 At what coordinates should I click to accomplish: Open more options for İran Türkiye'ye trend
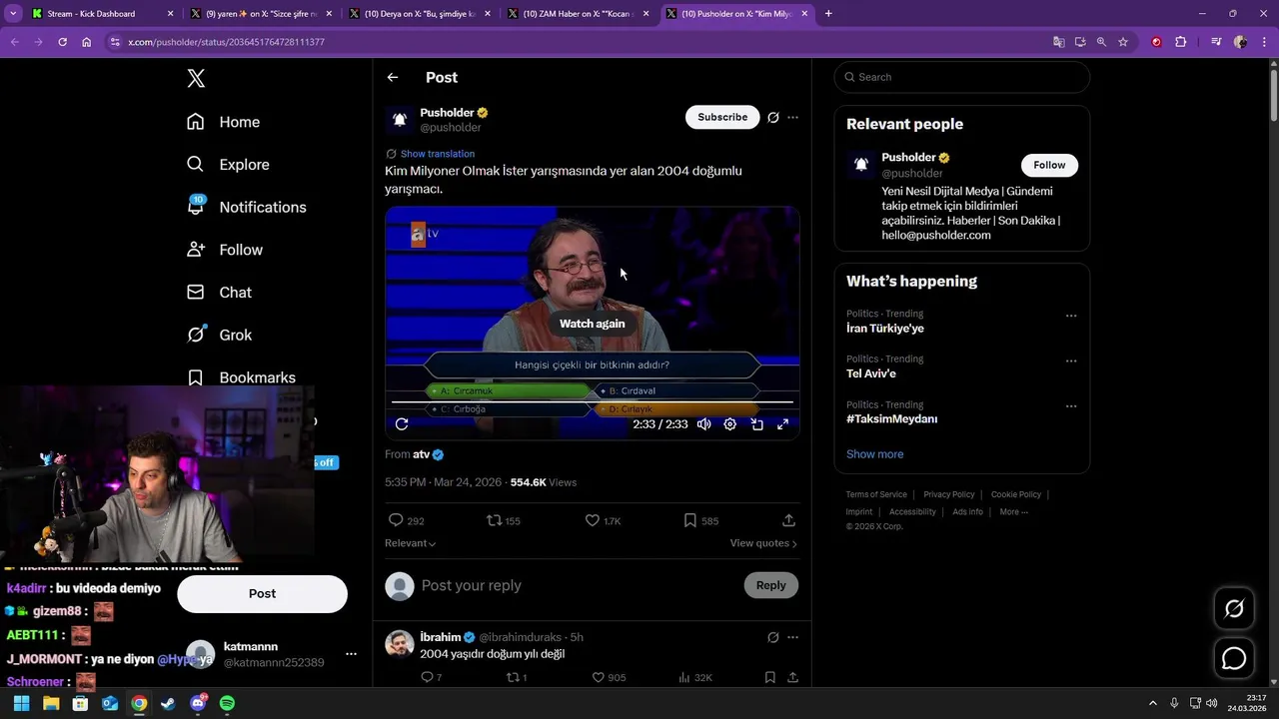click(x=1071, y=316)
